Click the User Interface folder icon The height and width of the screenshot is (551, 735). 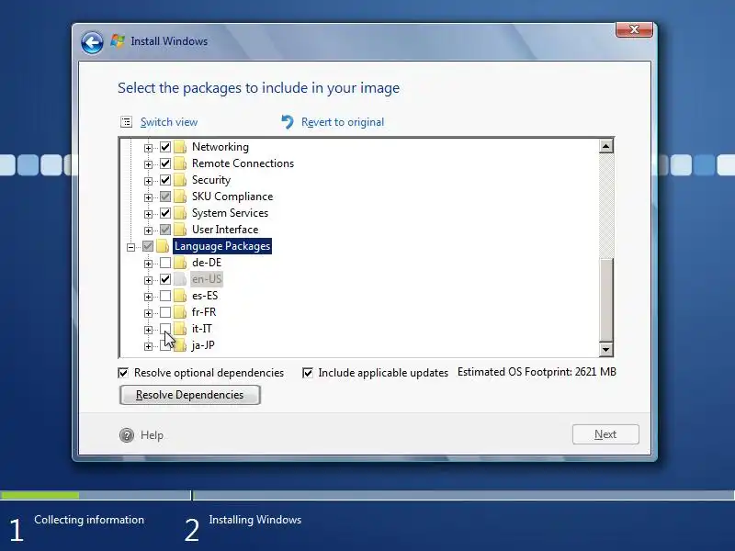(x=180, y=230)
